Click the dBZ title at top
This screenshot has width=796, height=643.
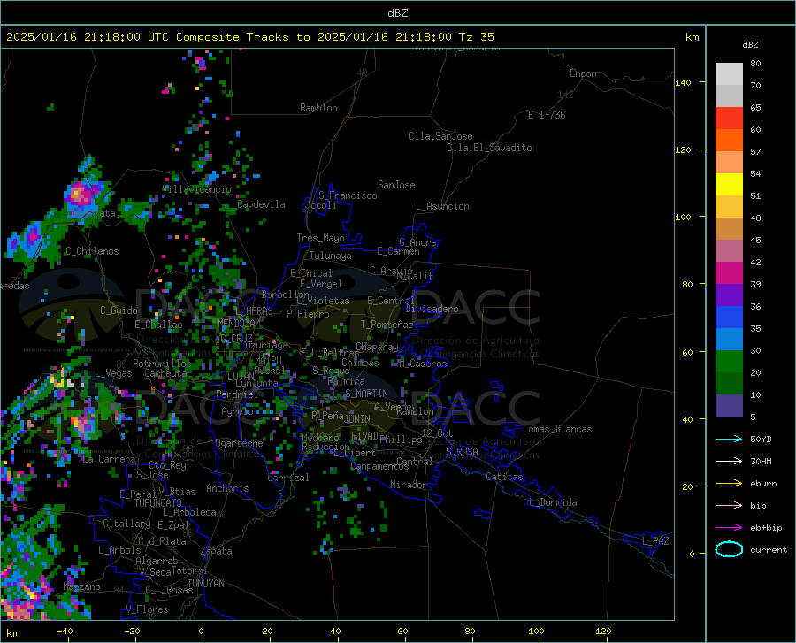397,13
